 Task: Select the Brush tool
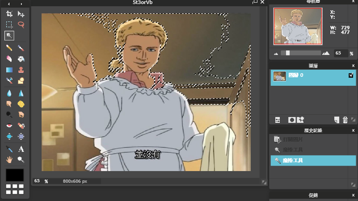(x=21, y=48)
